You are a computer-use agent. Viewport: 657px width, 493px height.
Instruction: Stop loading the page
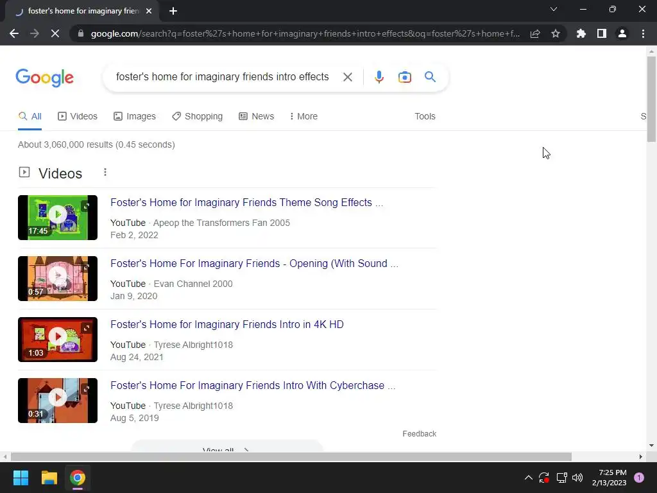tap(55, 33)
